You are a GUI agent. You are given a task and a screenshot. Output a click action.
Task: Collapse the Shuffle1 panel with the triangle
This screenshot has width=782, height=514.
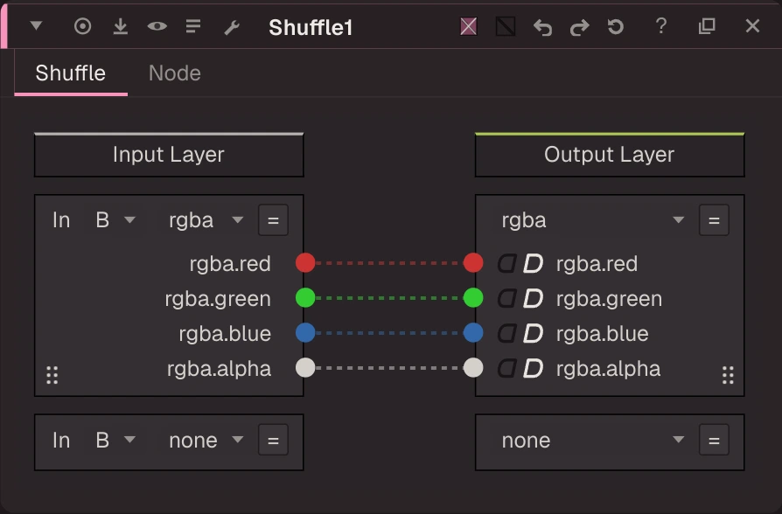click(x=36, y=25)
